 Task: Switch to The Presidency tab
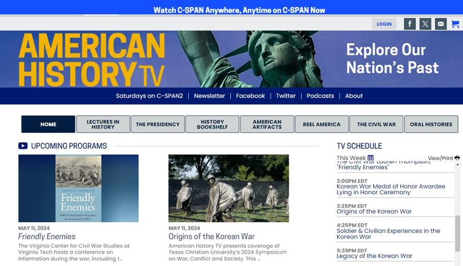pos(158,124)
